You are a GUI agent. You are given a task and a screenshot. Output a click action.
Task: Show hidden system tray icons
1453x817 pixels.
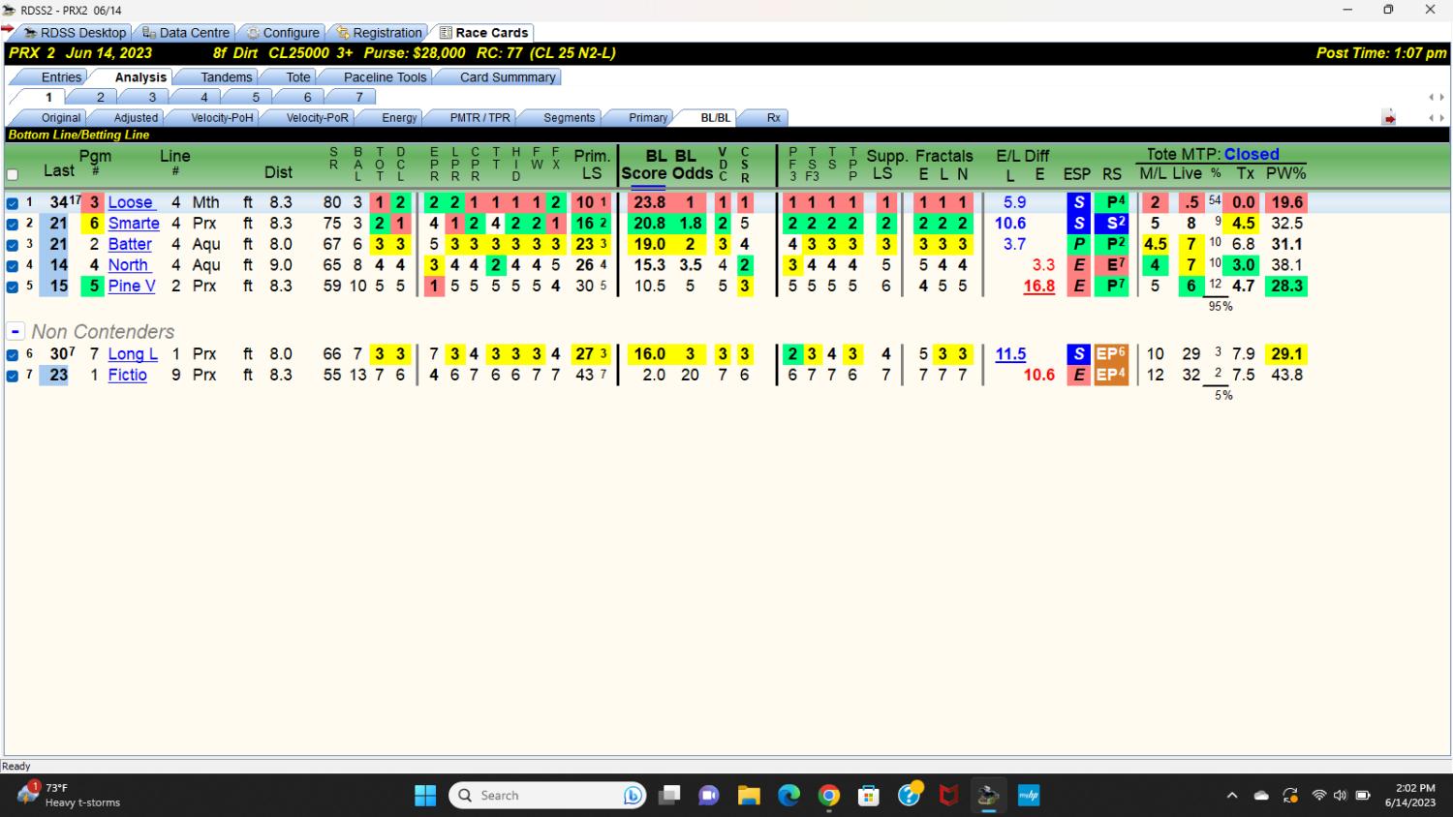(1232, 796)
